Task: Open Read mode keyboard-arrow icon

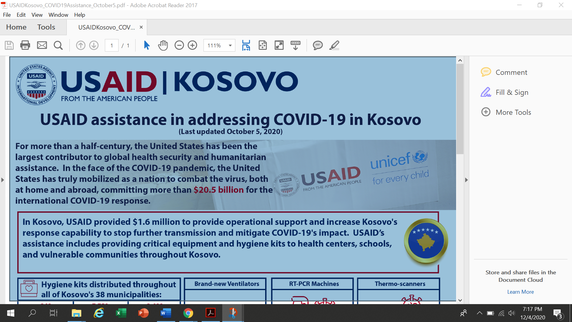Action: 296,45
